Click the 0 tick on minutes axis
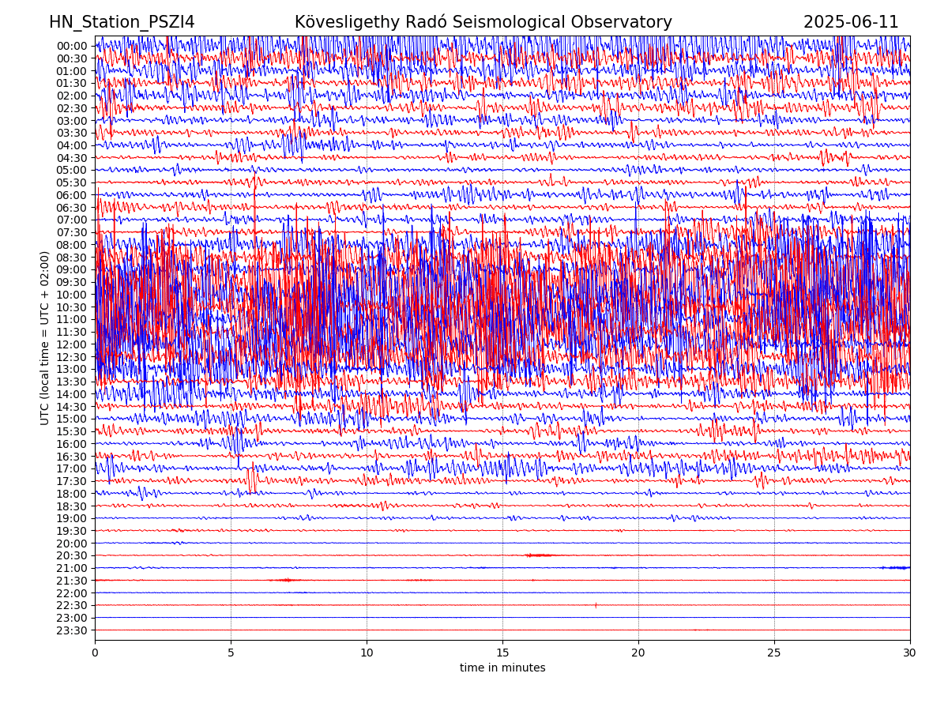948x711 pixels. tap(95, 653)
